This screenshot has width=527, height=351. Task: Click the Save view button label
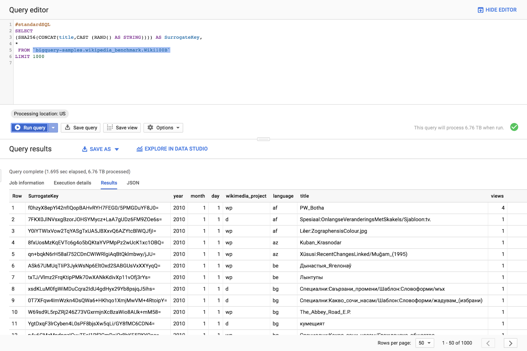[127, 128]
